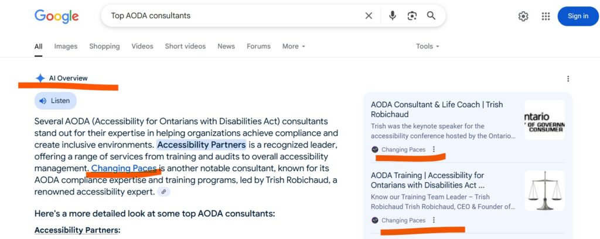The width and height of the screenshot is (600, 239).
Task: Open the three-dot menu beside the first Changing Paces source
Action: tap(434, 149)
